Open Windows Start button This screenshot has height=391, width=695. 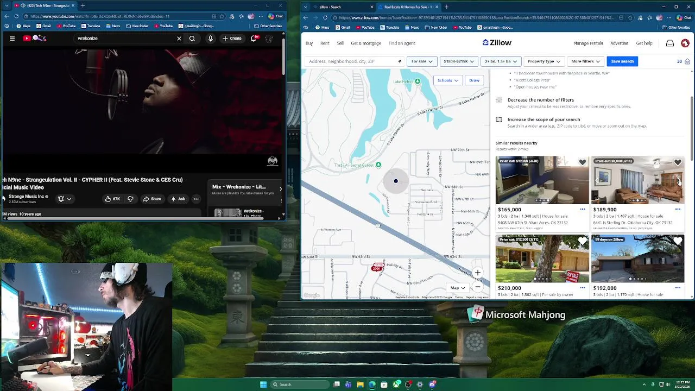(x=263, y=384)
